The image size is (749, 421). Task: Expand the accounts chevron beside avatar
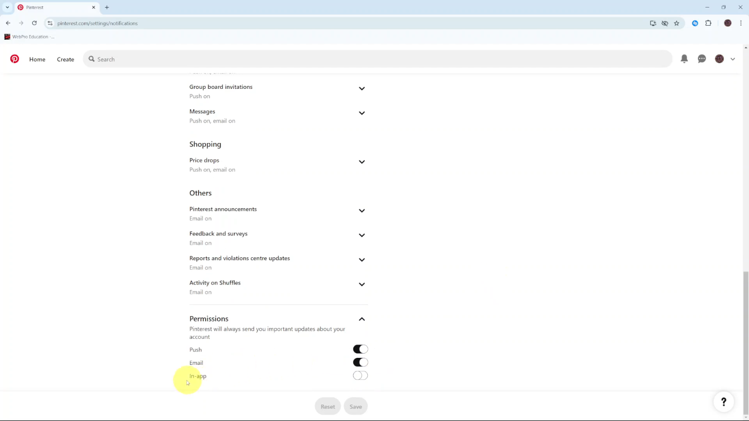(x=733, y=59)
